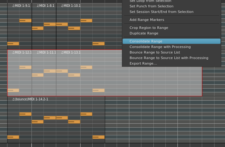
Task: Select Bounce Range to Source List with Processing
Action: [169, 58]
